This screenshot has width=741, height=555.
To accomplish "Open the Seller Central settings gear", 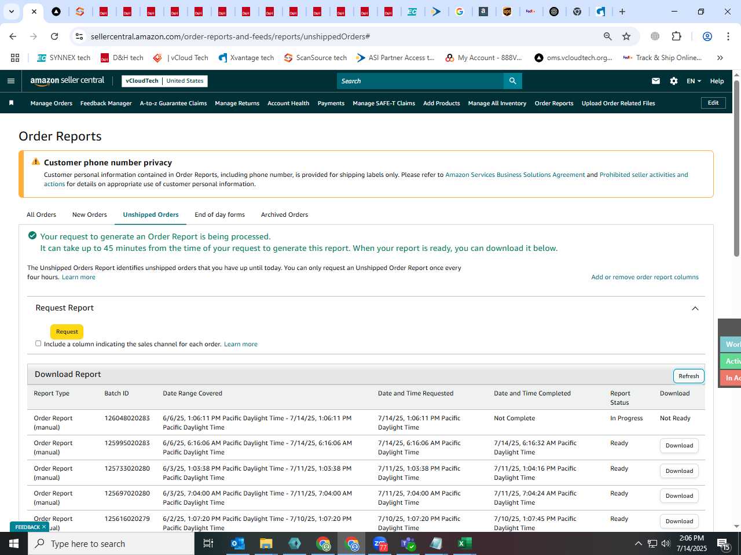I will tap(674, 81).
